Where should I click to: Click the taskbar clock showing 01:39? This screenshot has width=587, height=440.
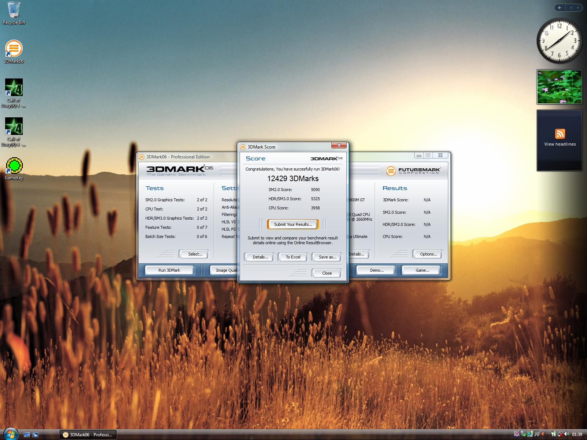[x=577, y=434]
